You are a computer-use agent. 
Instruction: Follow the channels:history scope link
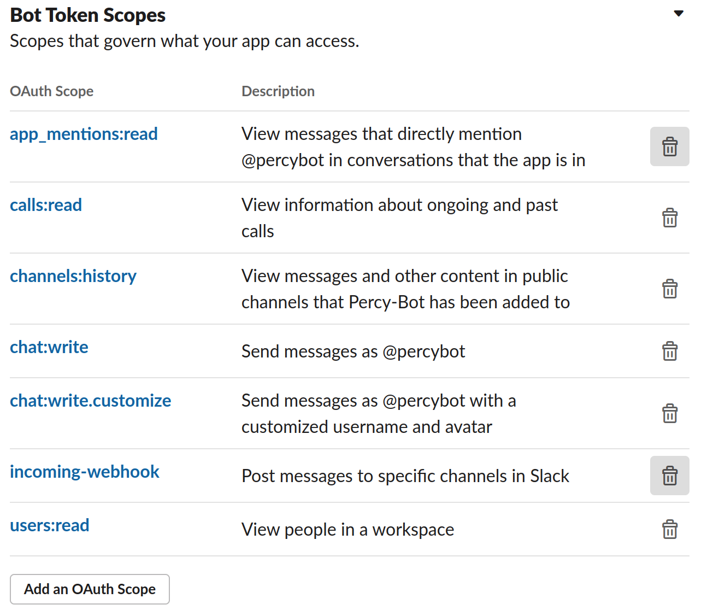[73, 276]
